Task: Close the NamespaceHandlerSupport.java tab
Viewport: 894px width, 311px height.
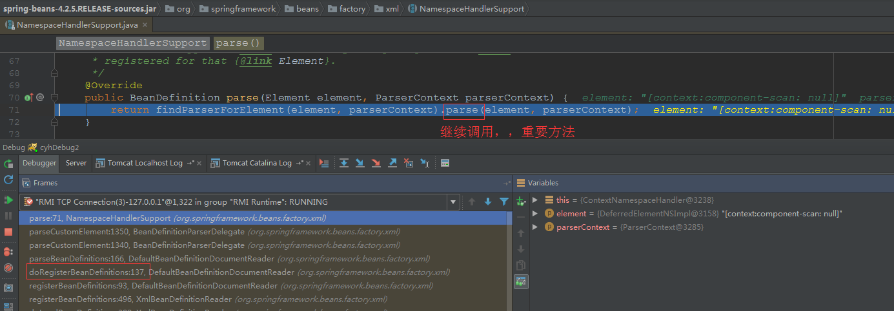Action: (146, 26)
